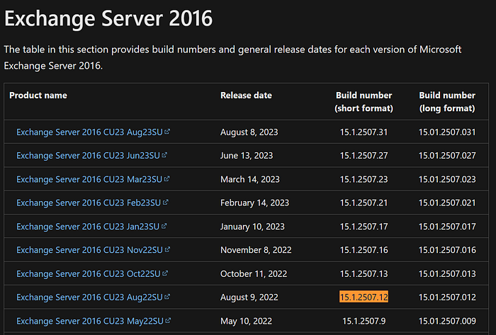Click external-link icon beside Aug23SU
This screenshot has width=496, height=335.
[x=167, y=132]
